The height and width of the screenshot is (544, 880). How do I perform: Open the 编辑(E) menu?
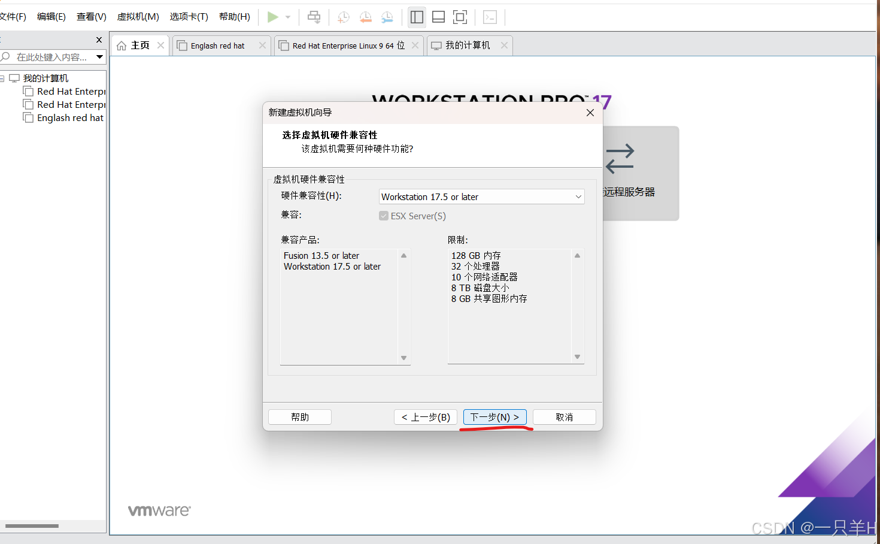tap(51, 17)
